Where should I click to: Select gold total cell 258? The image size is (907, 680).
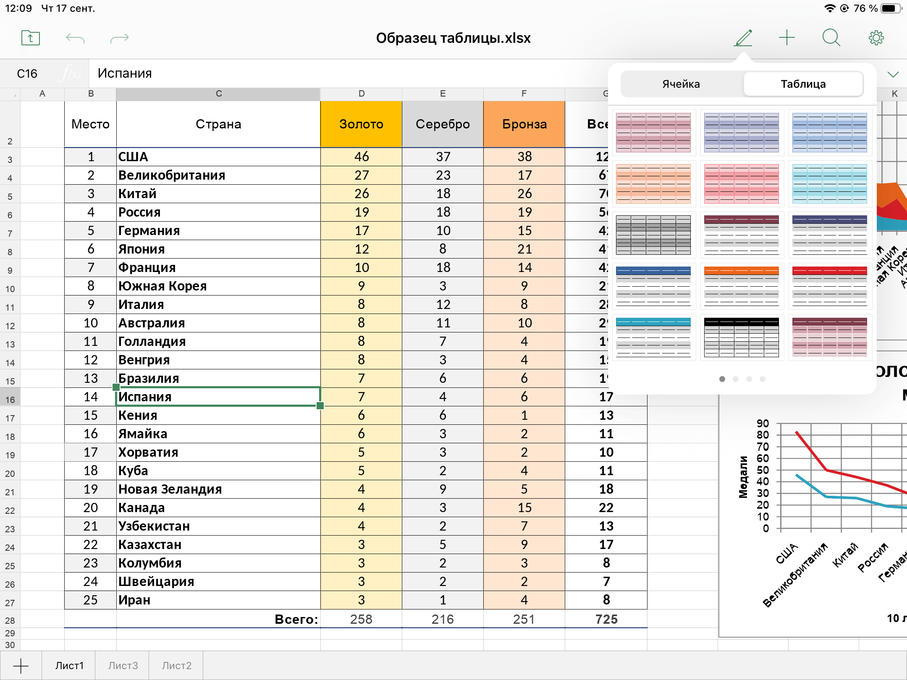click(361, 619)
